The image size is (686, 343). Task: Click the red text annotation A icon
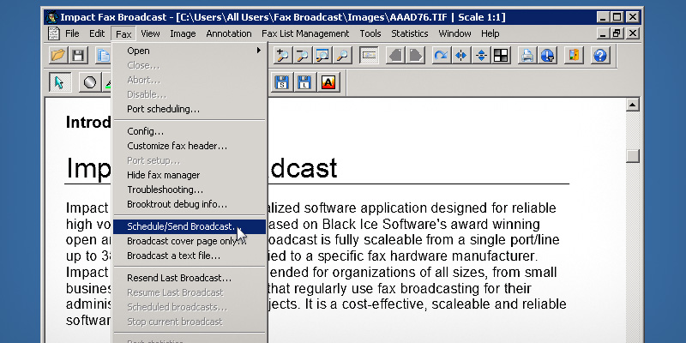(329, 82)
